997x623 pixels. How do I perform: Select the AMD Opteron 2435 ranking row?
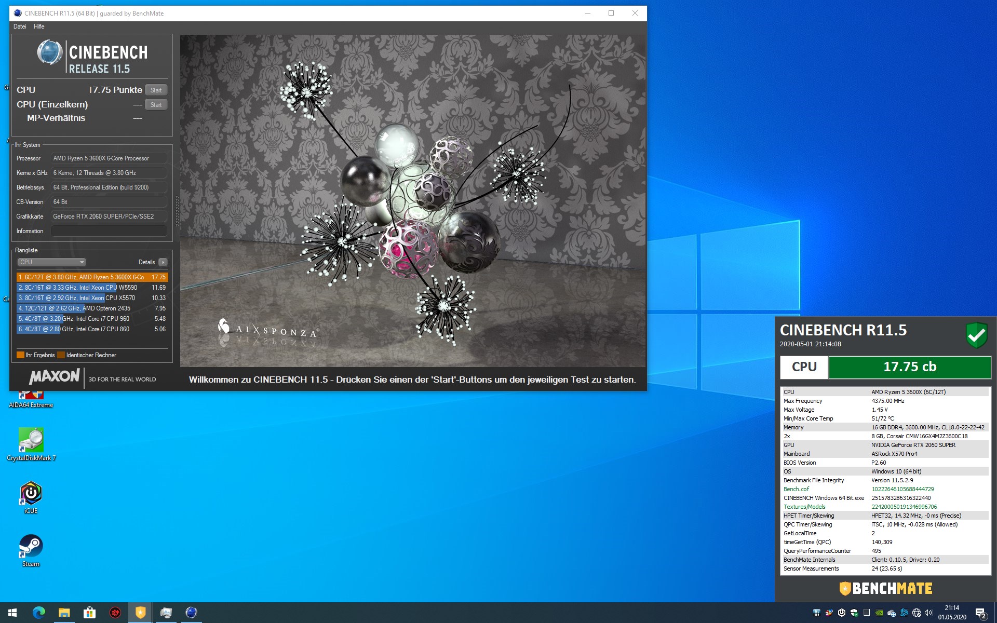[x=92, y=308]
